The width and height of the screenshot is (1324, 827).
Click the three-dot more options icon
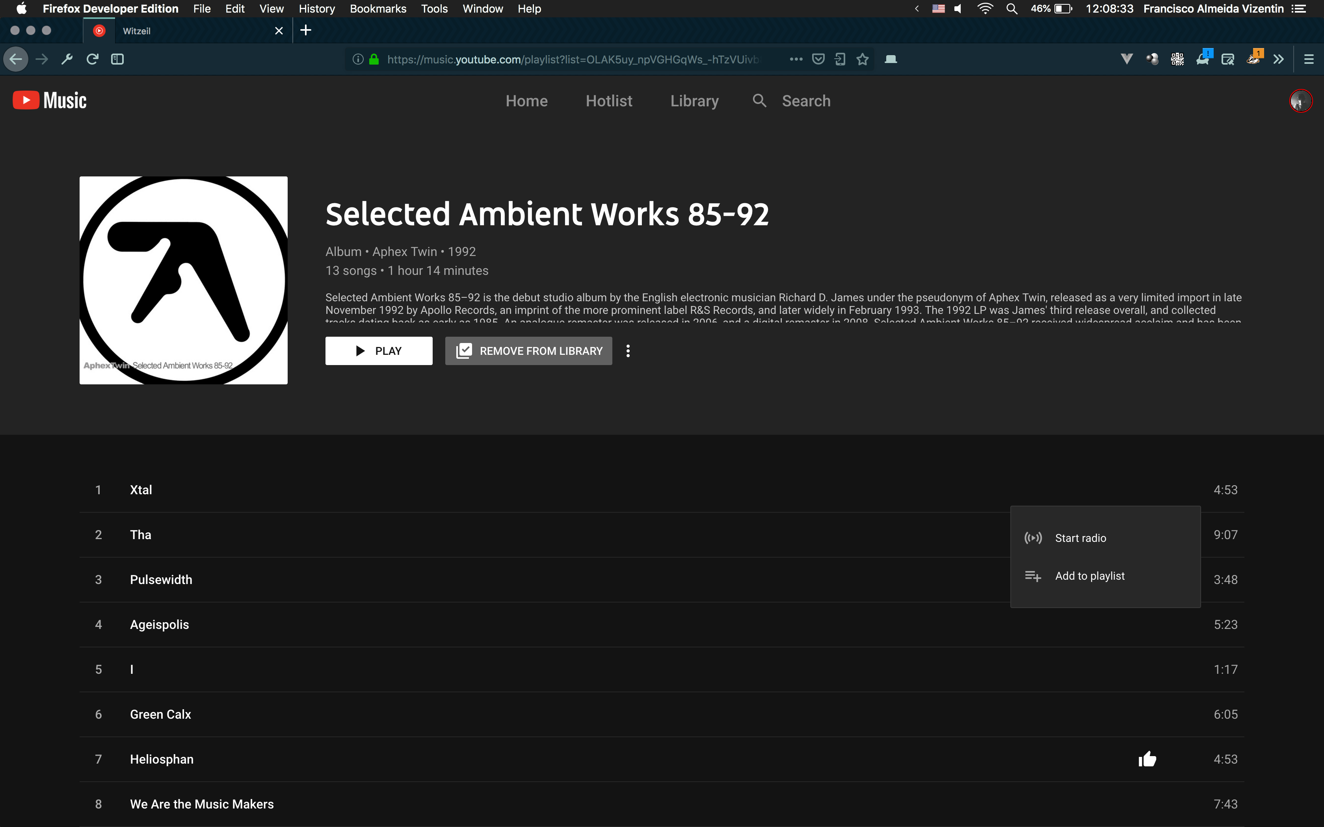628,350
